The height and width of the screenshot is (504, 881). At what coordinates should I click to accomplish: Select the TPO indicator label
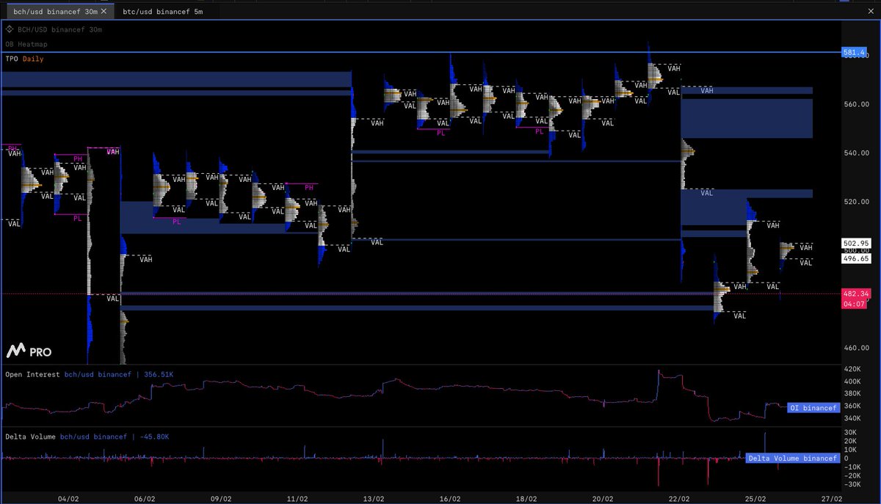[x=11, y=59]
